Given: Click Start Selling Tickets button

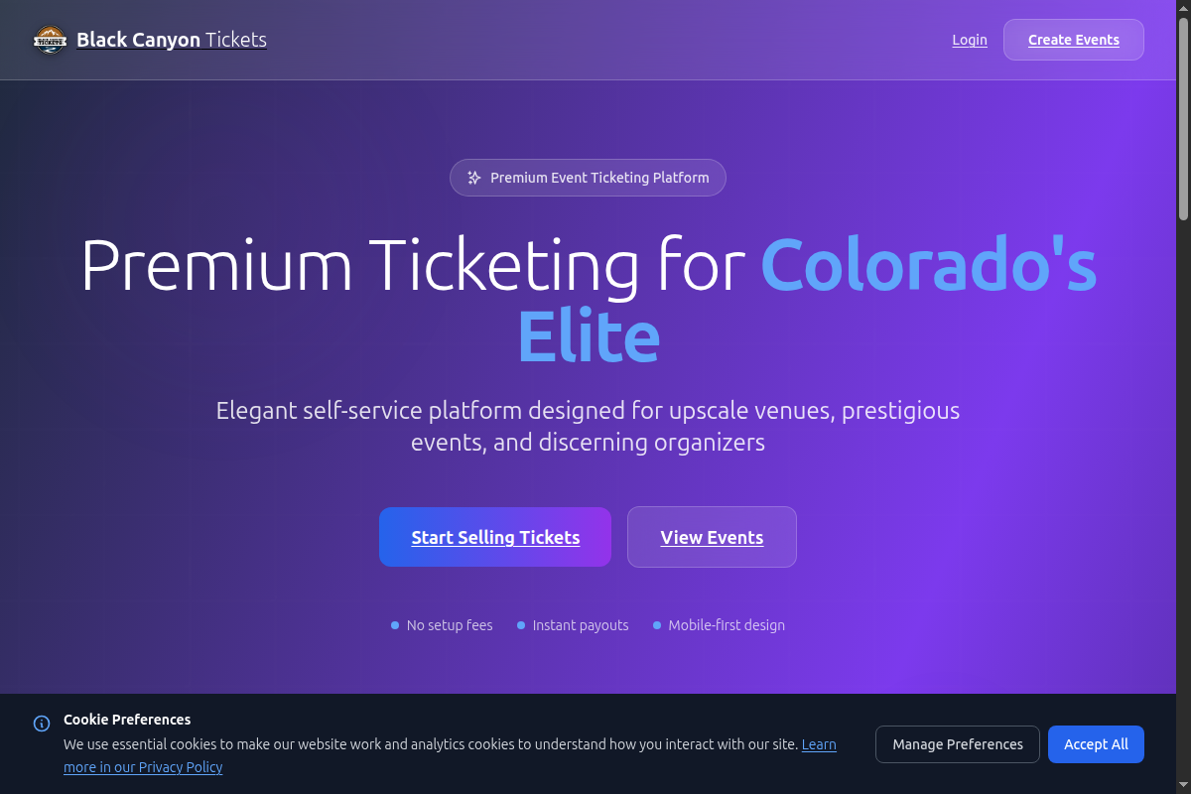Looking at the screenshot, I should [x=495, y=537].
